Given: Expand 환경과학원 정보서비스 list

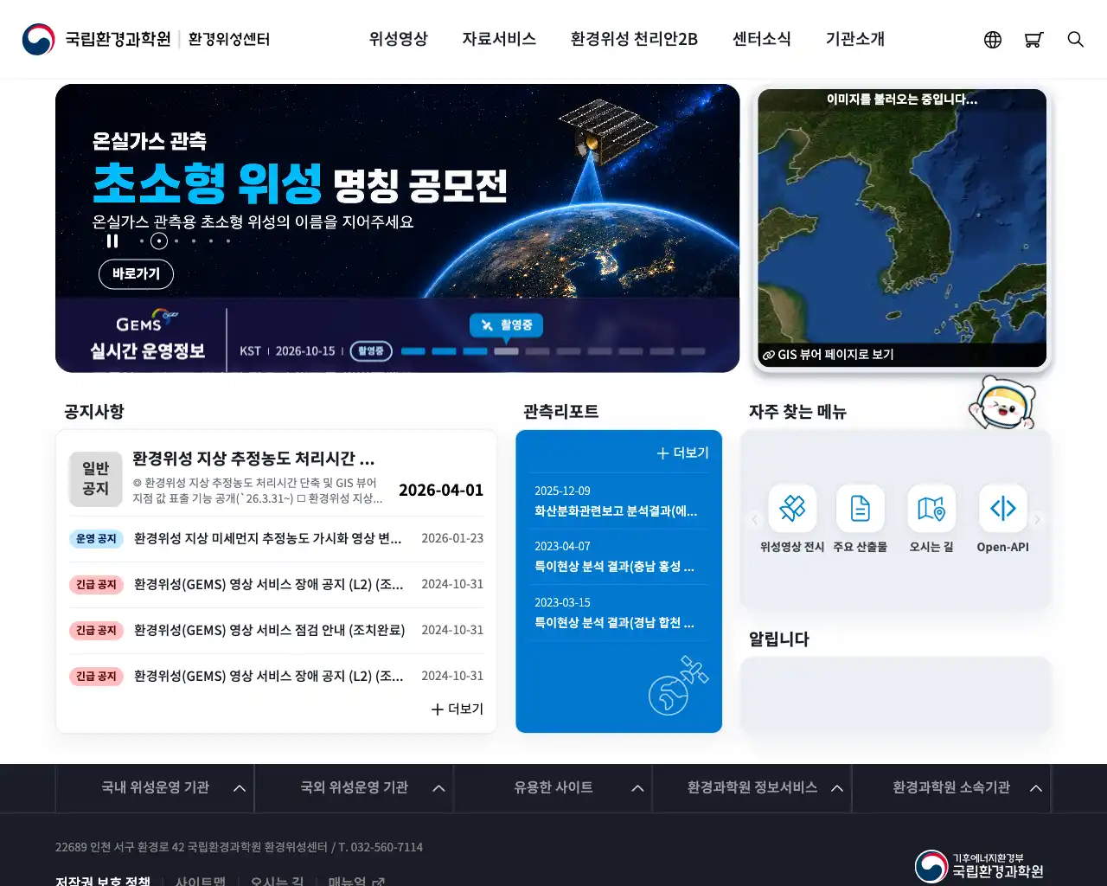Looking at the screenshot, I should coord(752,788).
